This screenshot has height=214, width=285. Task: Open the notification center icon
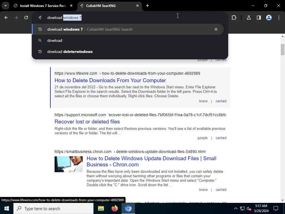point(276,208)
